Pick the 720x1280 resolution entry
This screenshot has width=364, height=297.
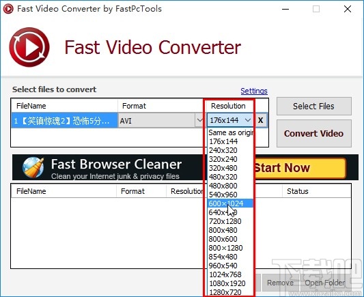(230, 221)
